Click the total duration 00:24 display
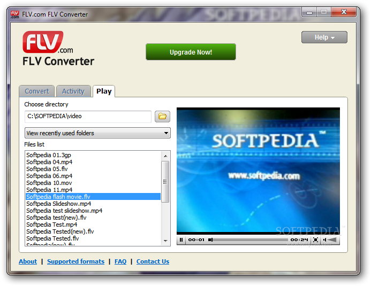 click(x=299, y=239)
